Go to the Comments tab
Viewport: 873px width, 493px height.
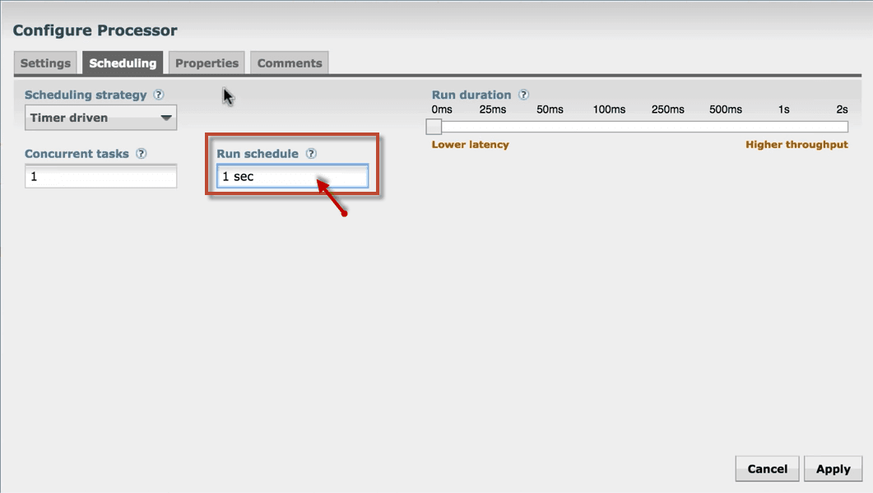click(x=290, y=63)
